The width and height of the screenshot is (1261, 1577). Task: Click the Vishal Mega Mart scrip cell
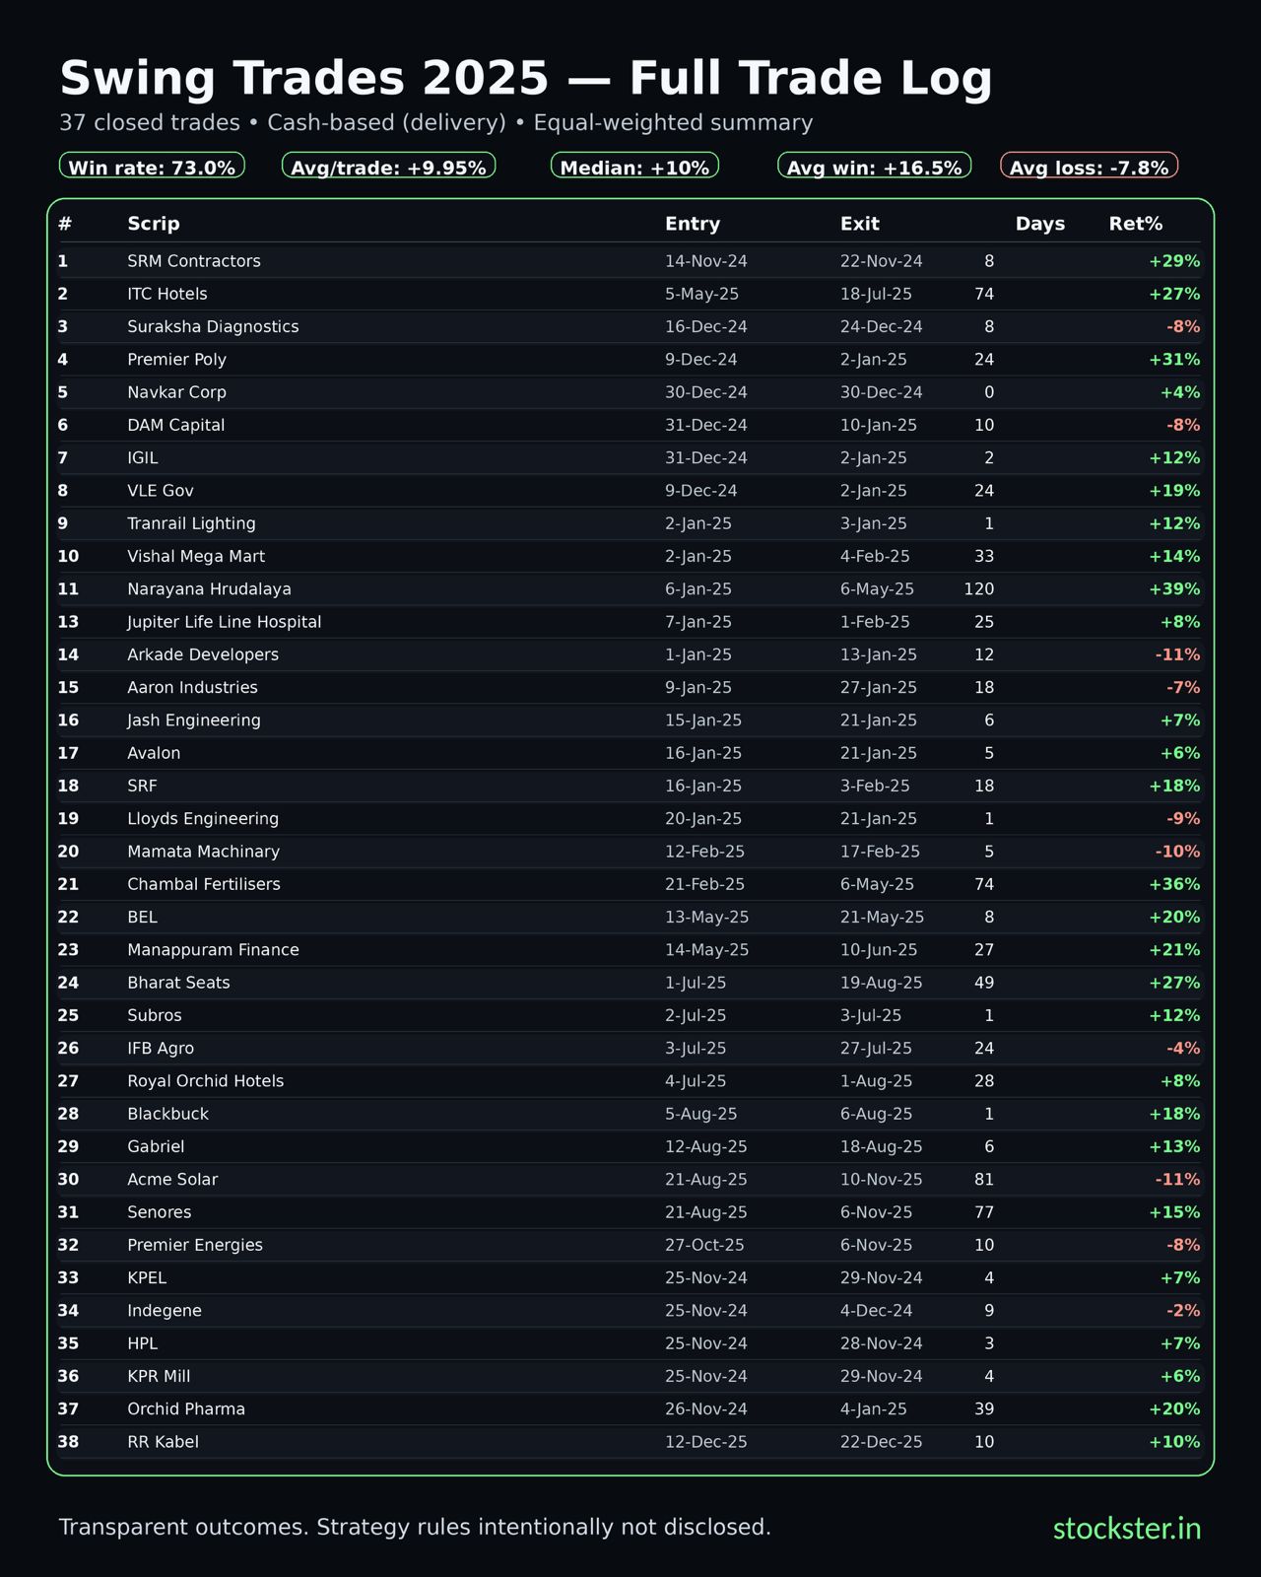point(196,556)
